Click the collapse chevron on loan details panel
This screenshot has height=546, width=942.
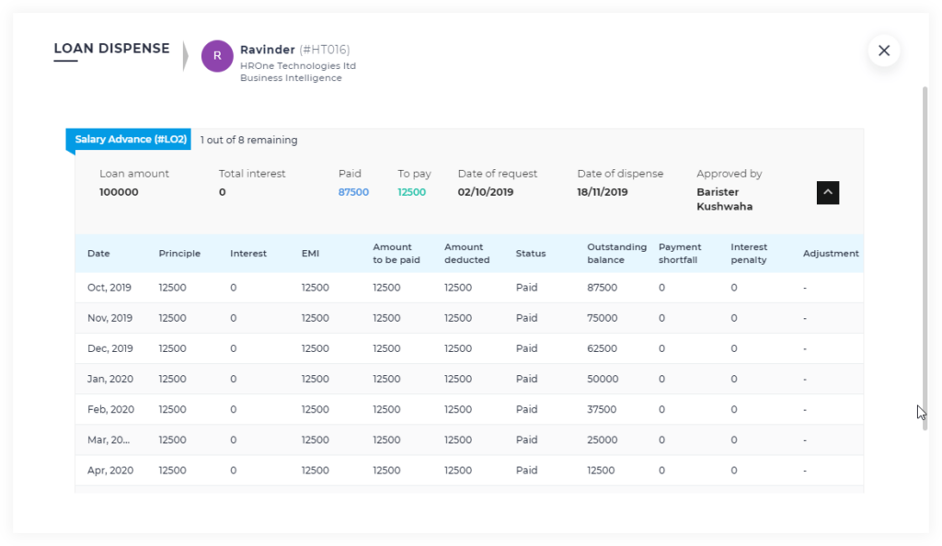[x=827, y=192]
